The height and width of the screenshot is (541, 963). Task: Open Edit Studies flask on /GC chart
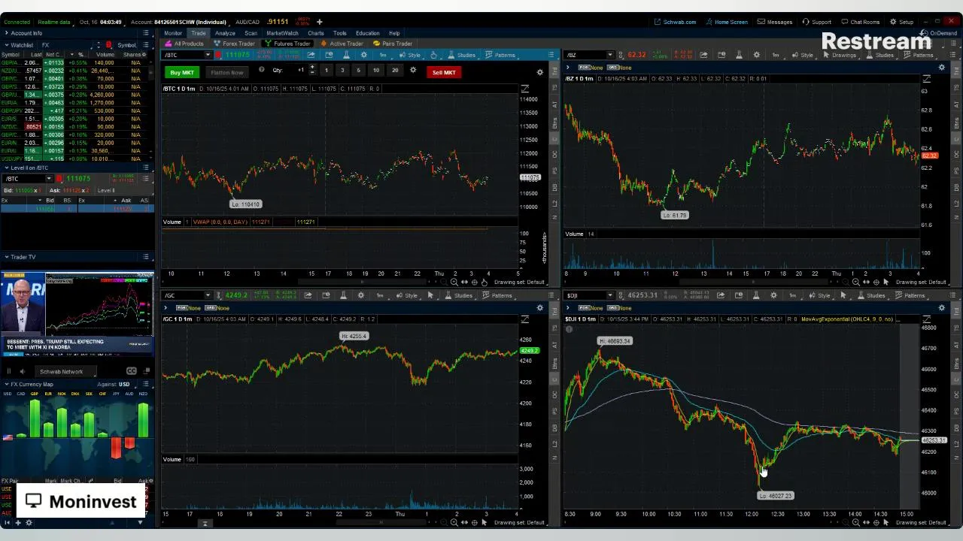pyautogui.click(x=343, y=295)
